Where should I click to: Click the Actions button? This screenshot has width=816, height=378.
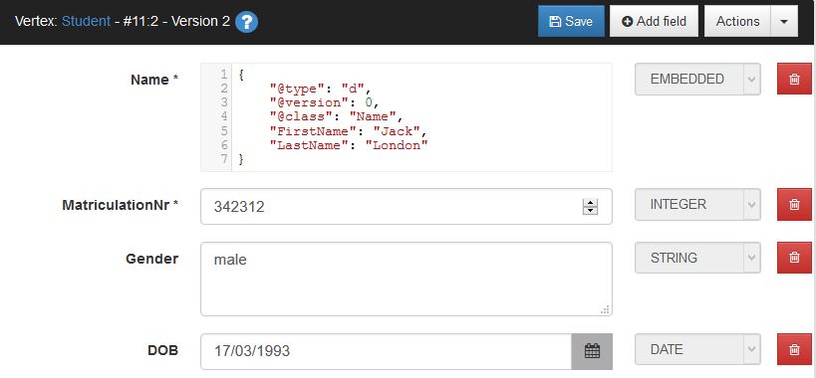[737, 21]
